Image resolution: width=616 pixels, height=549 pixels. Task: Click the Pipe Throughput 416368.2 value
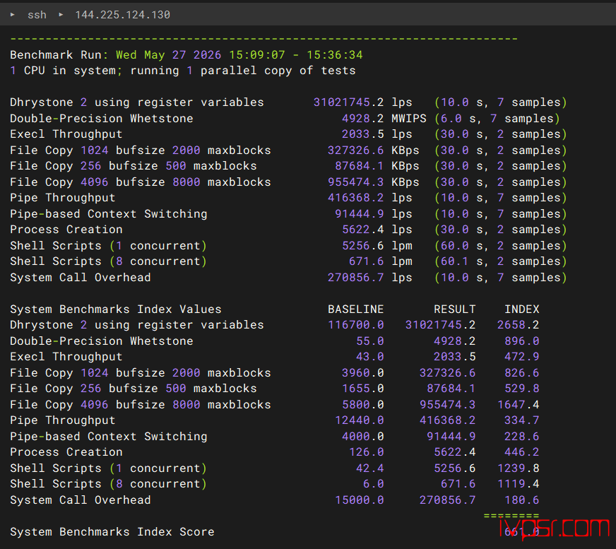[355, 198]
